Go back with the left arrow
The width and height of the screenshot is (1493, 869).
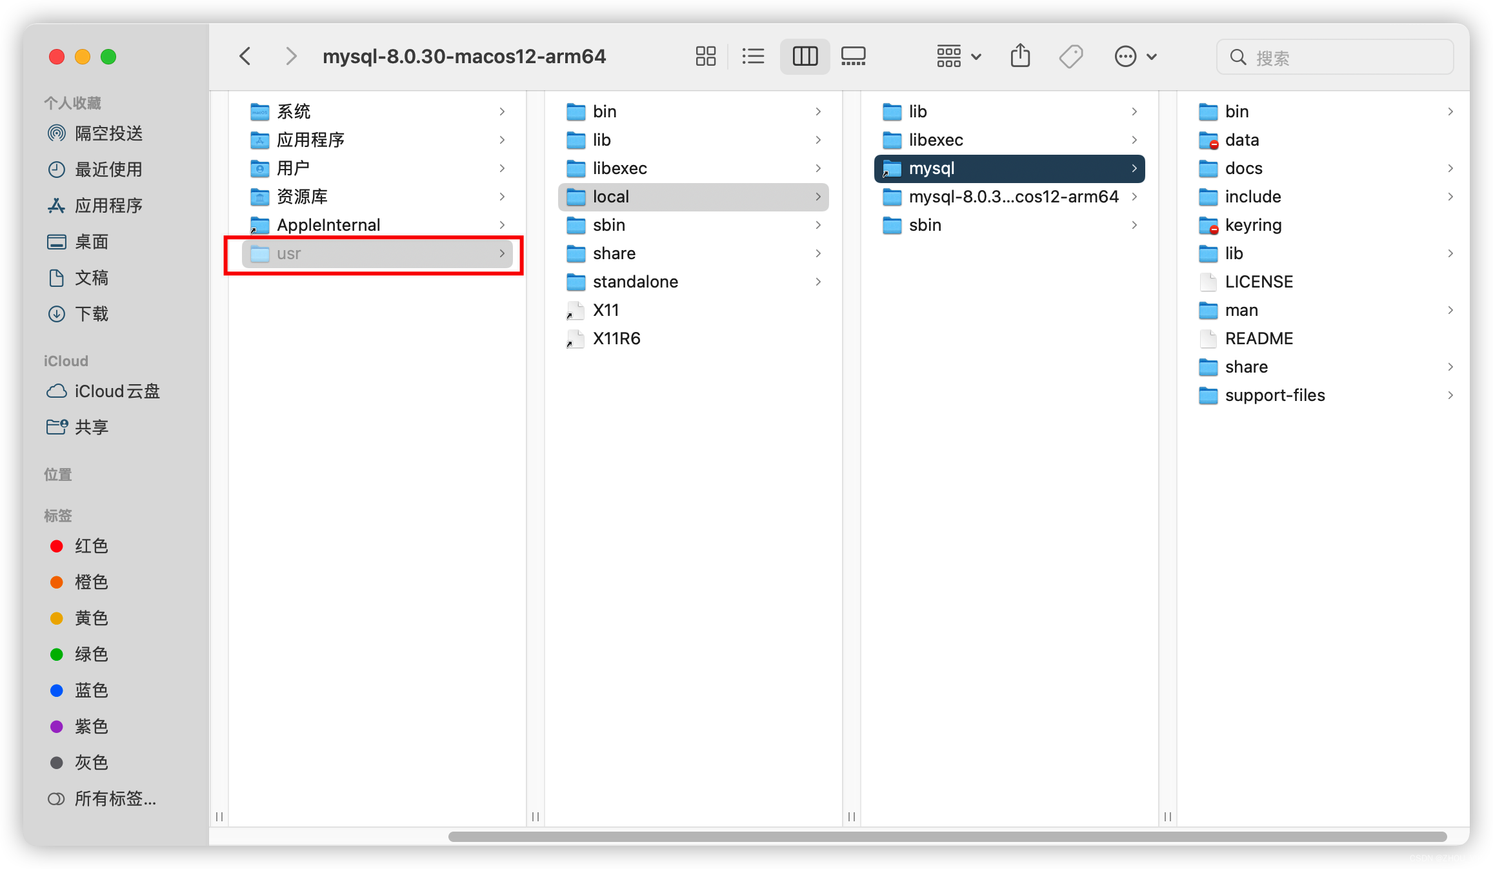[245, 57]
